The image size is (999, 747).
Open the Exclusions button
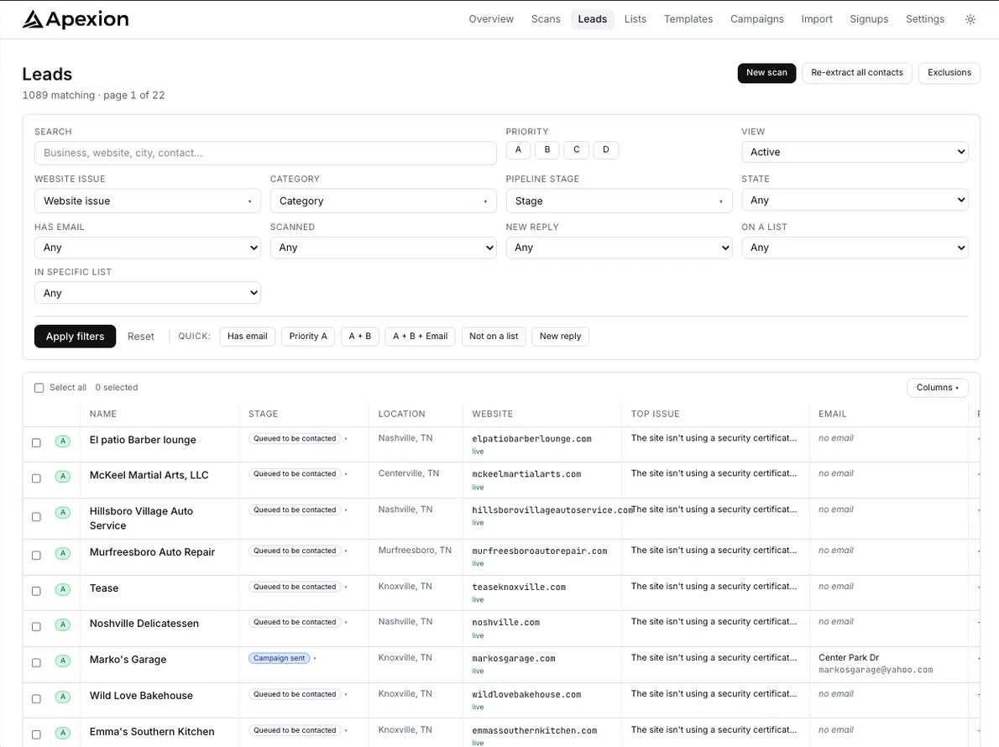click(949, 72)
